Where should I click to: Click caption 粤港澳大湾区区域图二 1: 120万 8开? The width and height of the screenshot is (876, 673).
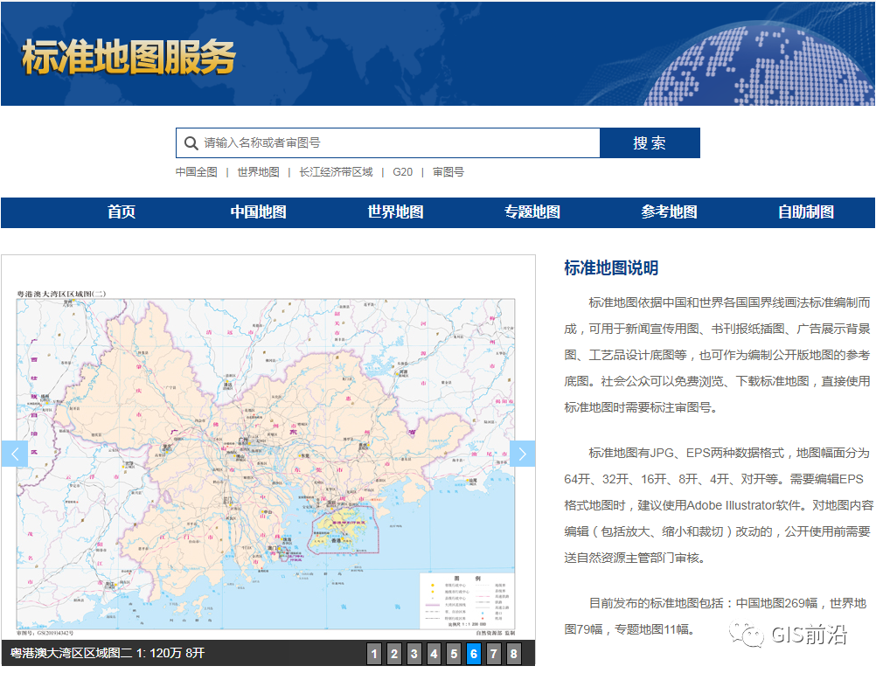pos(108,653)
